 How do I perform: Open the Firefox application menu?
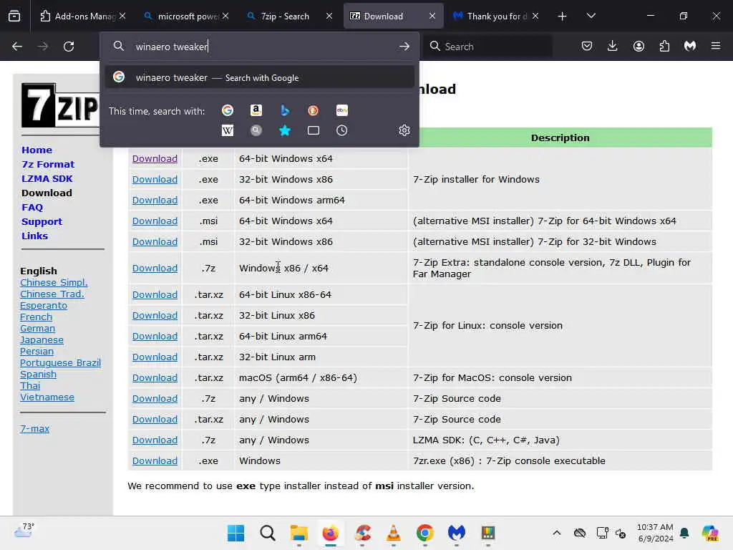pos(716,46)
